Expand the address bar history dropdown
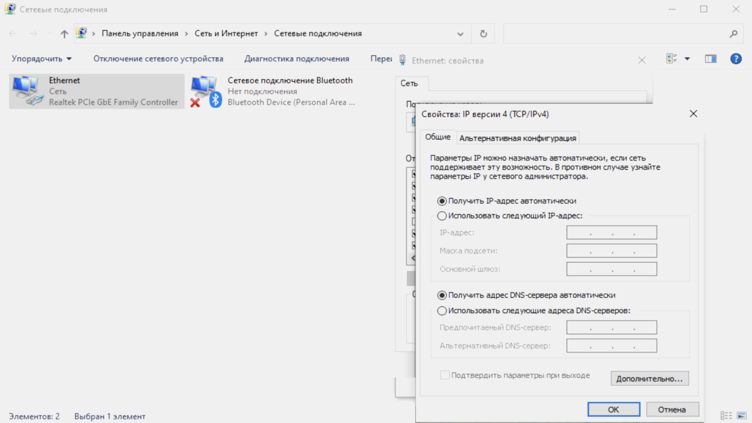 pos(460,34)
